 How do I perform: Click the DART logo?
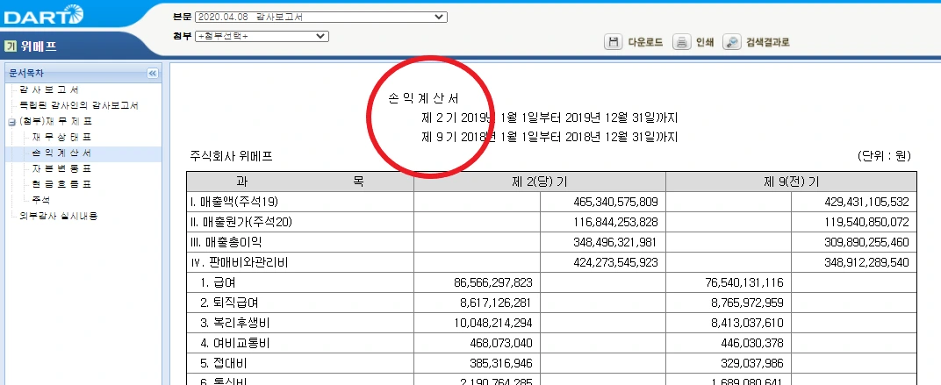pos(43,16)
